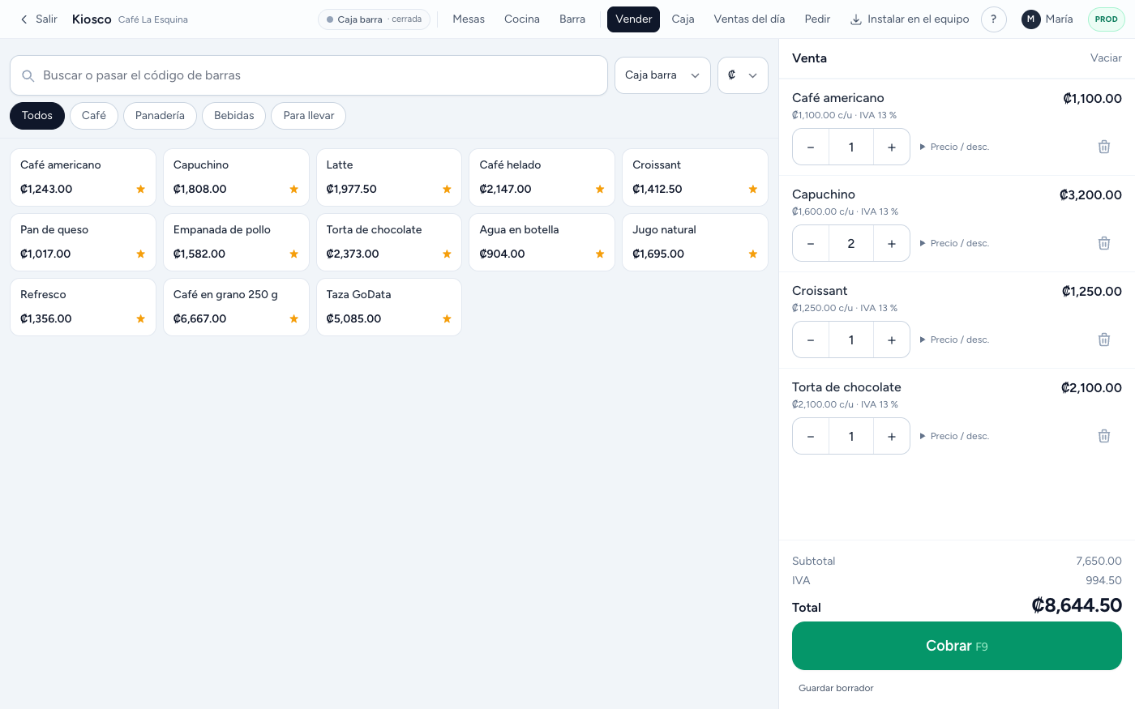1135x709 pixels.
Task: Open the Caja tab in the top navigation
Action: coord(683,19)
